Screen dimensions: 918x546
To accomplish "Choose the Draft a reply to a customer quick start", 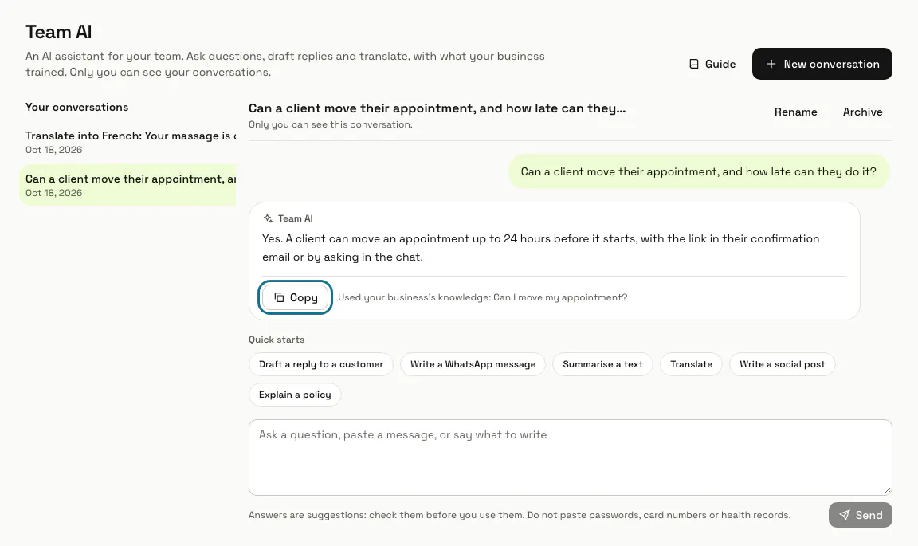I will 321,364.
